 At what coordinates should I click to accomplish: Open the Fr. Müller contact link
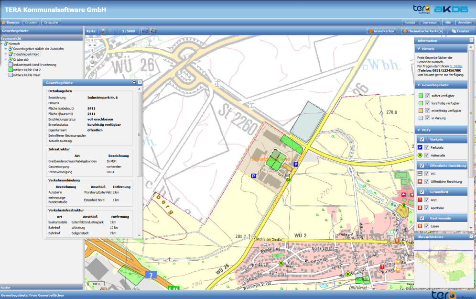(x=455, y=66)
